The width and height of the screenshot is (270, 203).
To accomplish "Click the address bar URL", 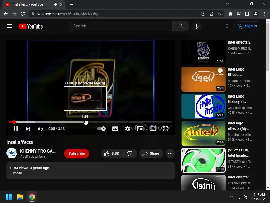I will pyautogui.click(x=68, y=14).
